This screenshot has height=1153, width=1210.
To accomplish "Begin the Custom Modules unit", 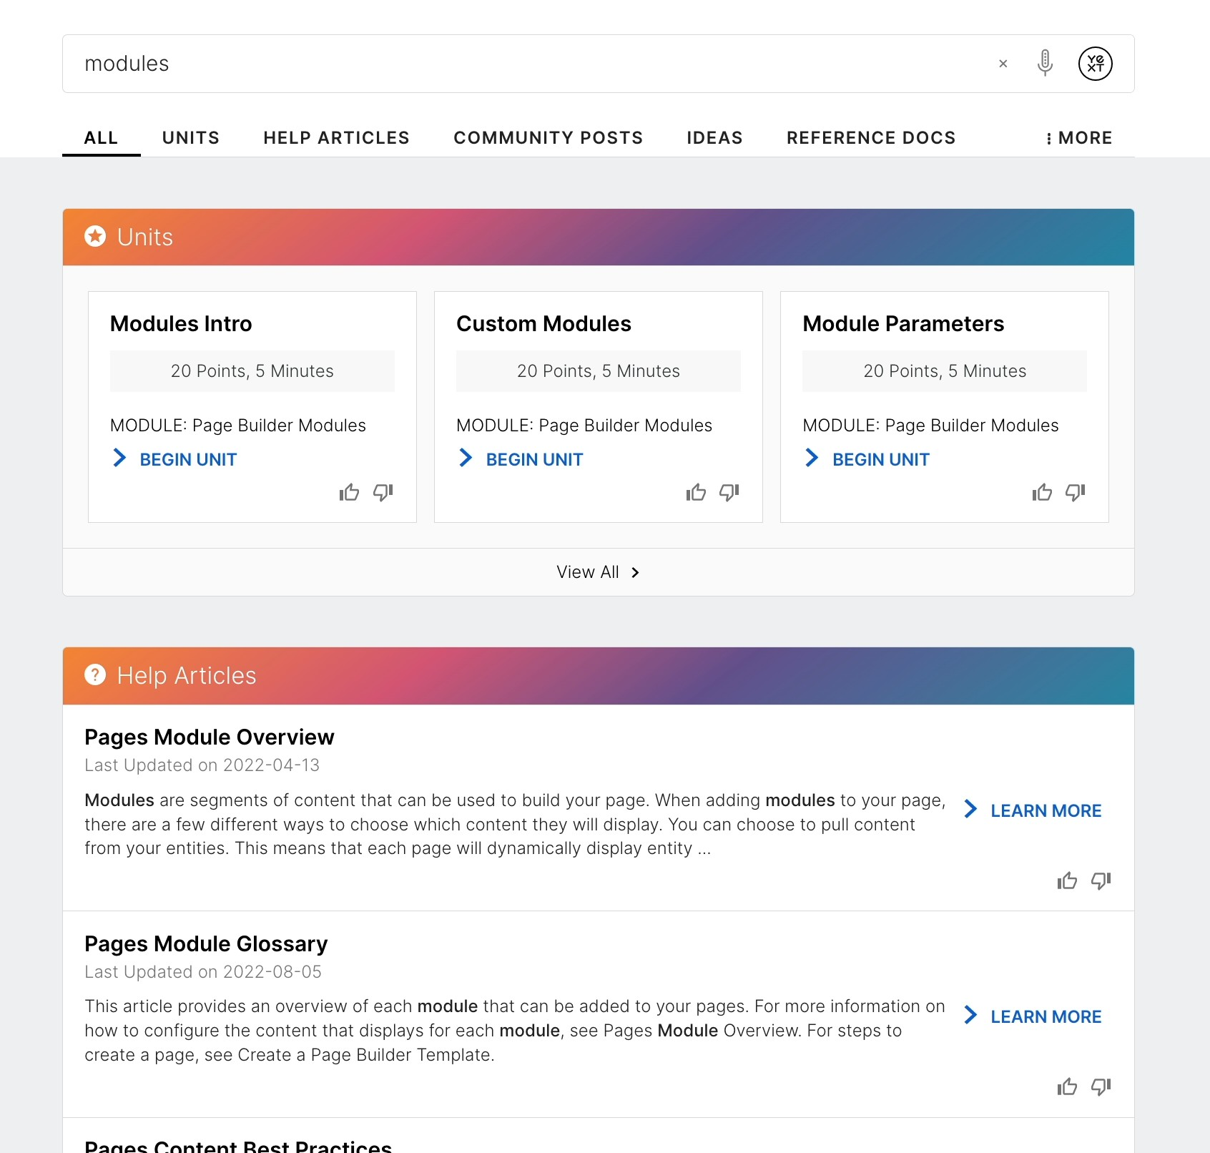I will click(521, 459).
